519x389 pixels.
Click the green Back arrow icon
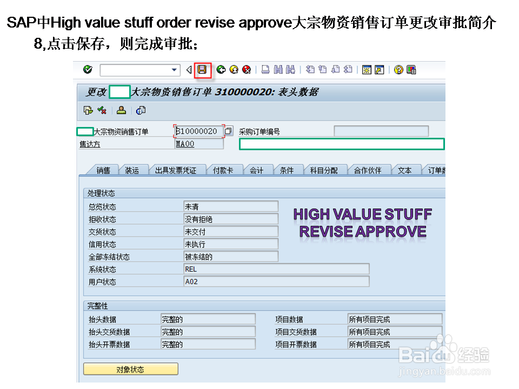[221, 70]
